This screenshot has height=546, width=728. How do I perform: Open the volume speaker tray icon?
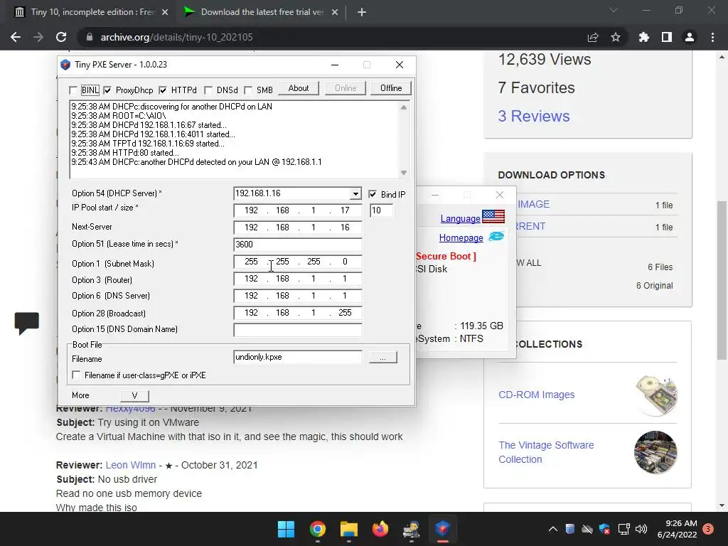point(641,529)
